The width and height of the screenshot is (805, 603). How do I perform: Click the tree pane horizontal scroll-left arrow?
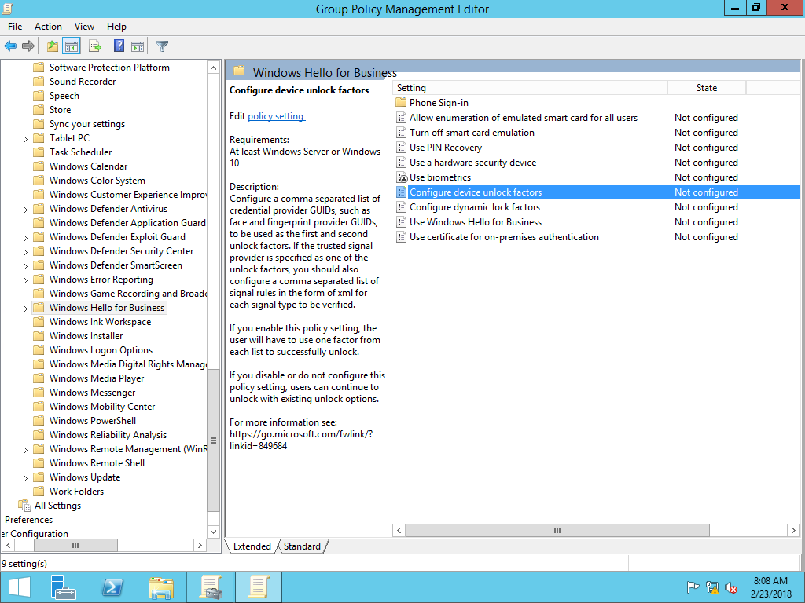click(x=8, y=545)
